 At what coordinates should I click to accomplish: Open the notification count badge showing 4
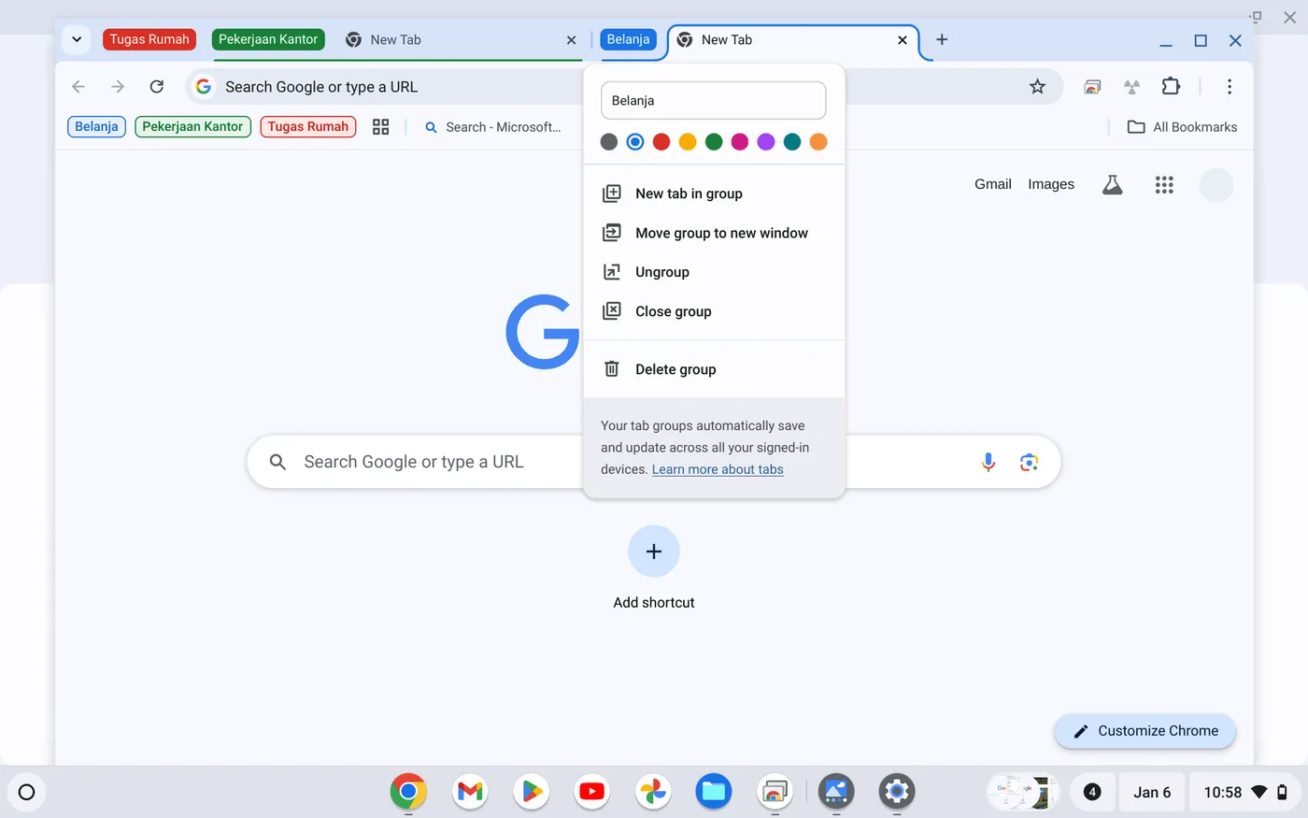point(1092,792)
